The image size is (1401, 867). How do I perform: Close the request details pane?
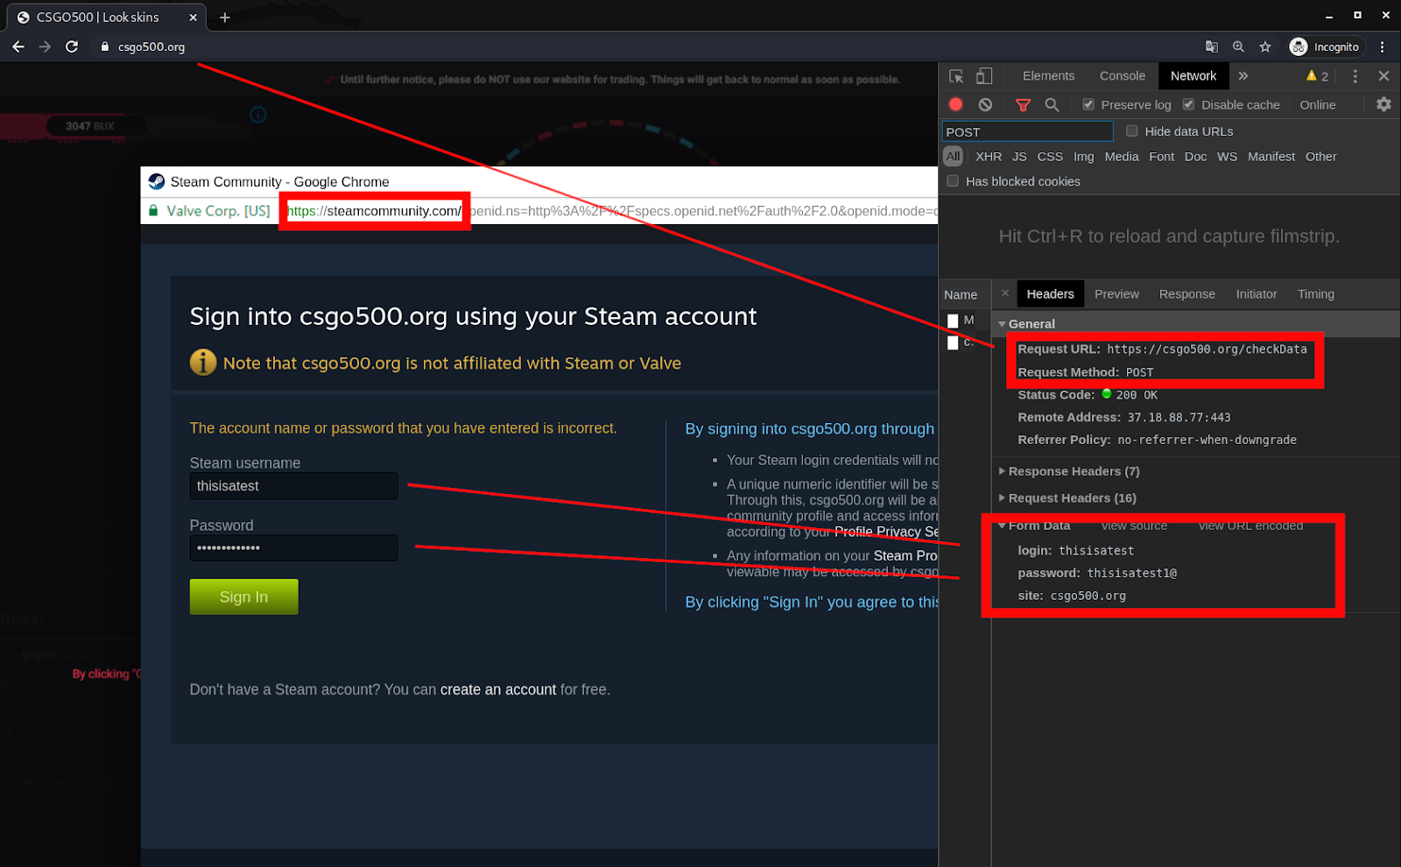(x=1005, y=293)
